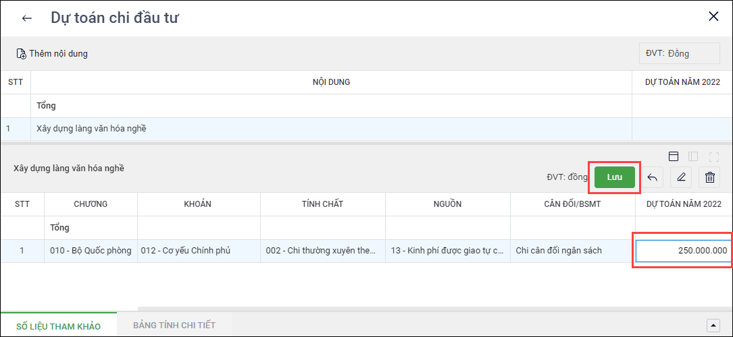This screenshot has width=733, height=337.
Task: Click the 010 - Bộ Quốc phòng cell
Action: click(91, 251)
